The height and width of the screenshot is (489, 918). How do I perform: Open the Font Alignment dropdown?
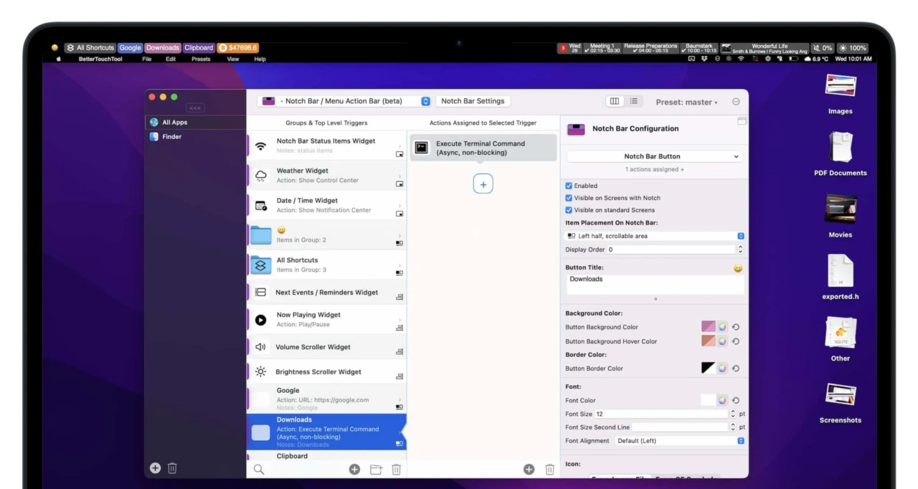click(x=678, y=441)
